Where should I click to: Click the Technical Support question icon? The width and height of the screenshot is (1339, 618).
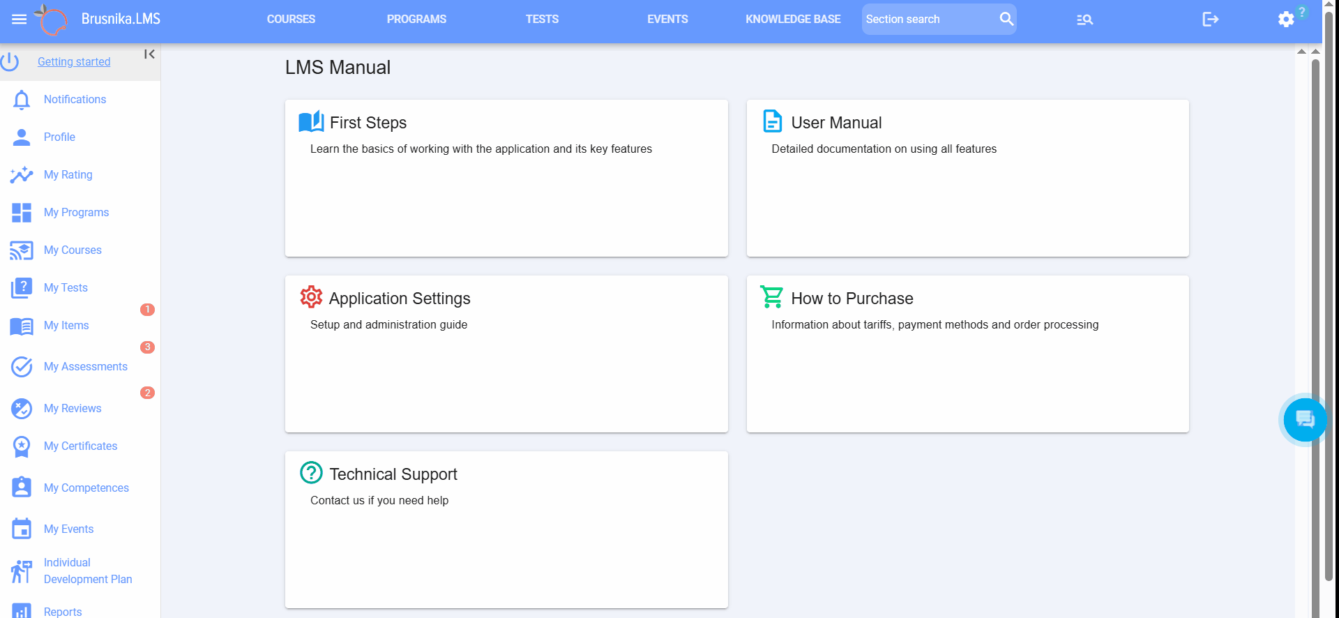pos(311,473)
